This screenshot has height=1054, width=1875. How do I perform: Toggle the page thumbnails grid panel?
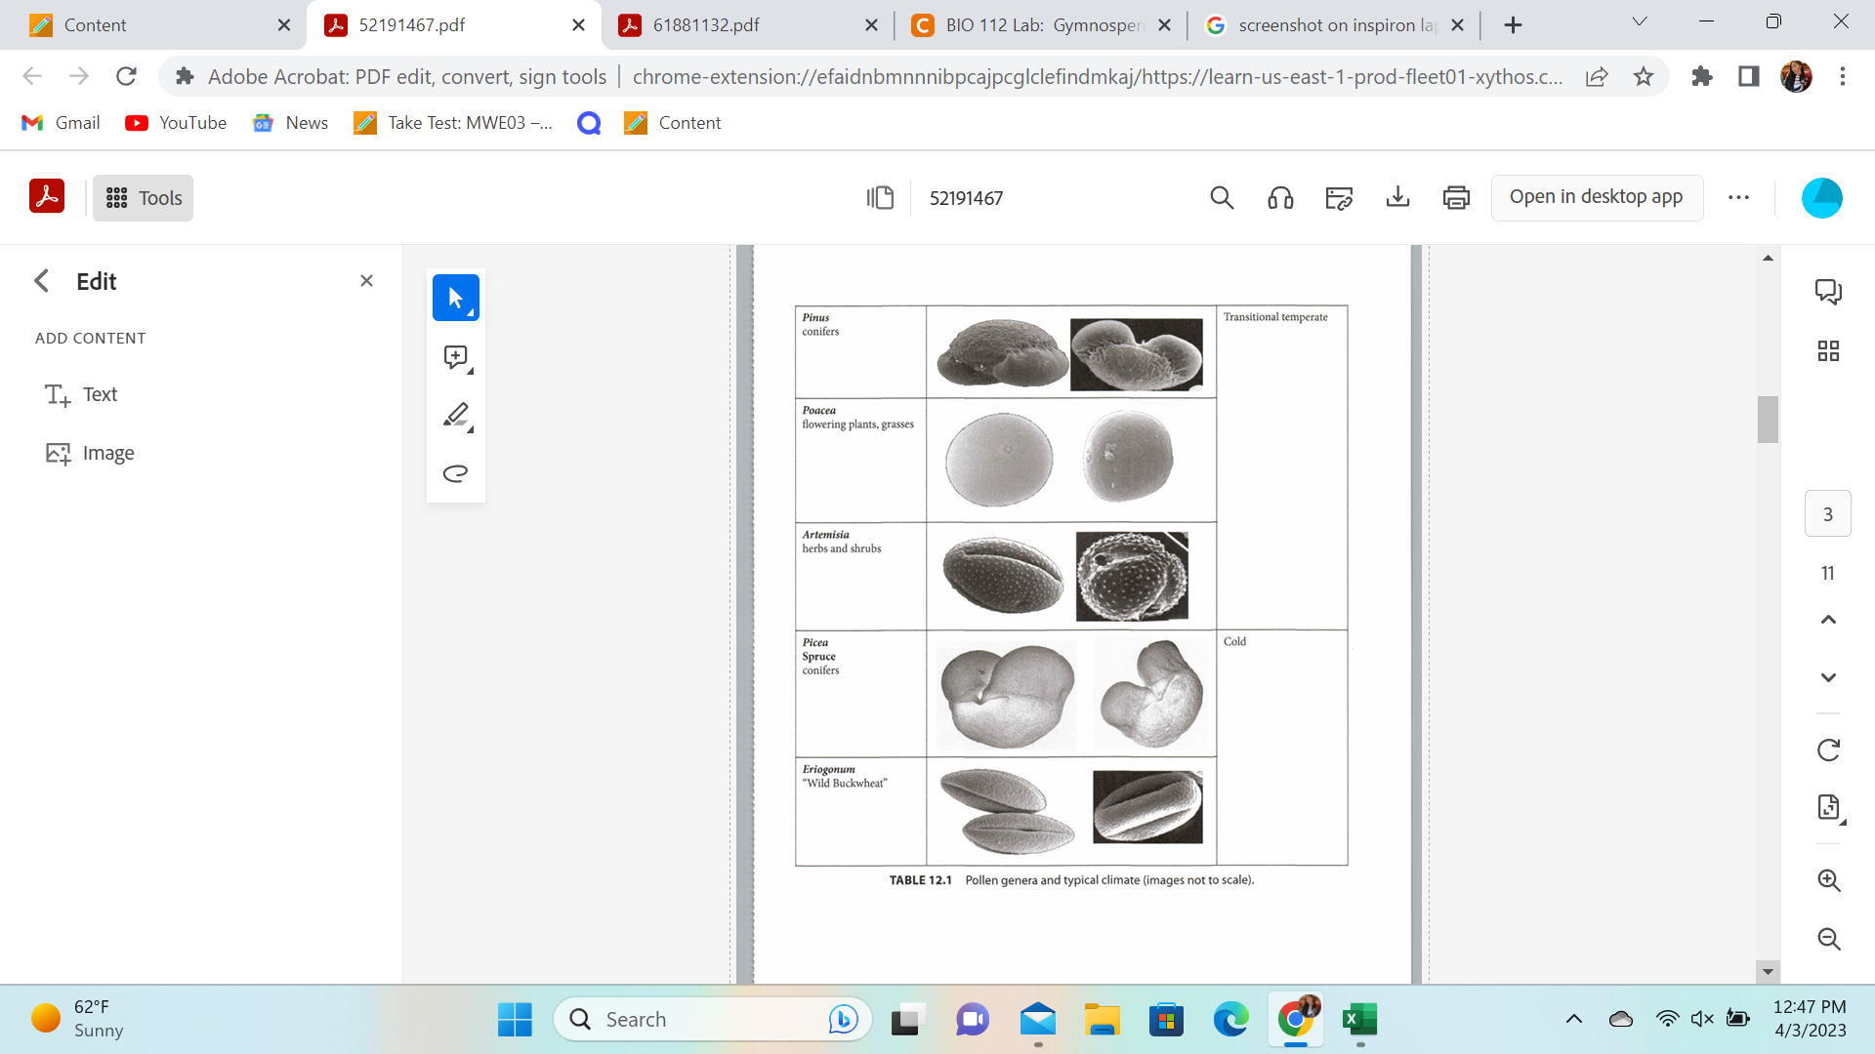tap(1828, 350)
